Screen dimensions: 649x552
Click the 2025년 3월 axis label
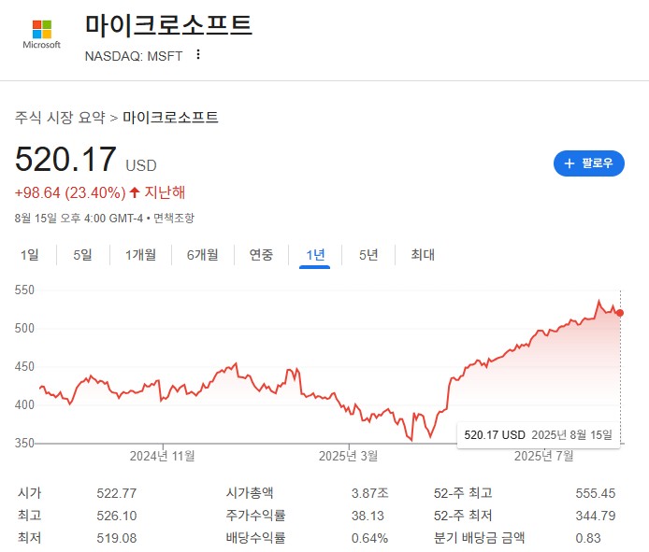[349, 456]
